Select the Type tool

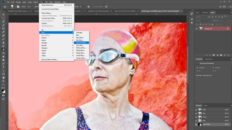(3, 67)
